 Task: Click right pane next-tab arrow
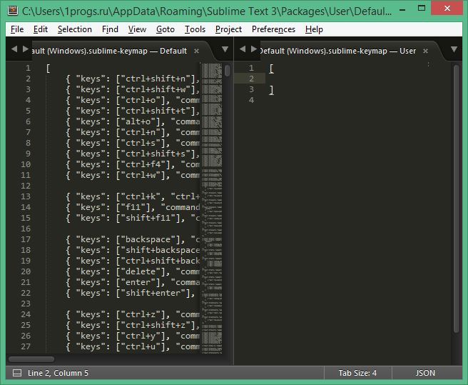[254, 49]
